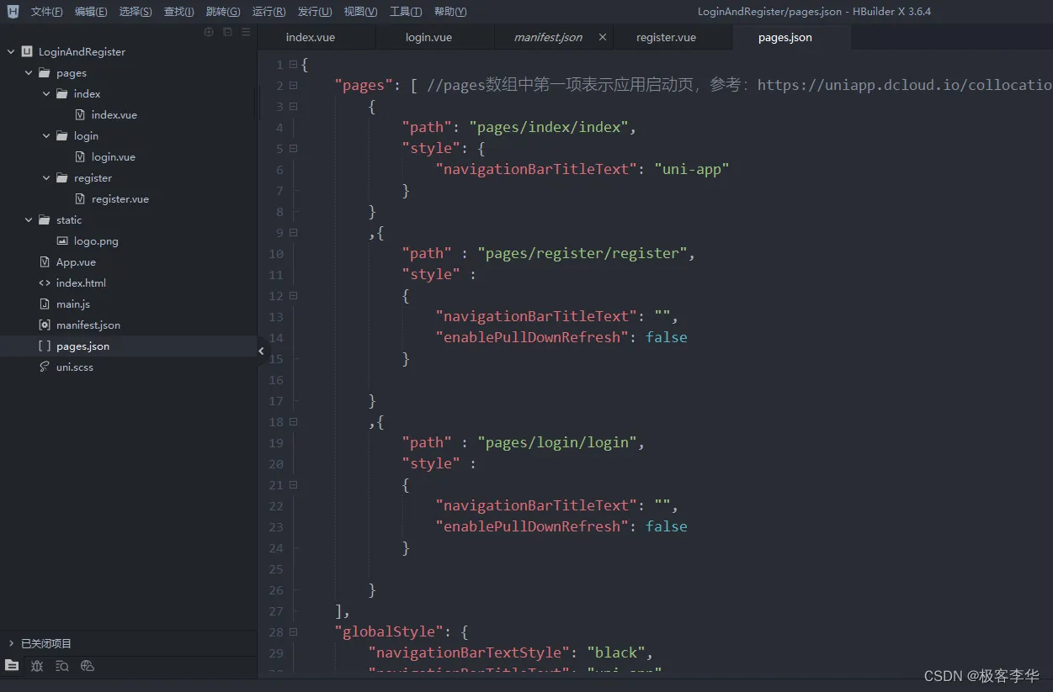Open the debug bug icon panel
This screenshot has width=1053, height=692.
pos(37,666)
